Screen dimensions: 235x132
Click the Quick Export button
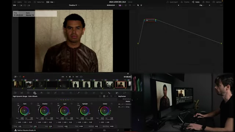click(x=172, y=2)
